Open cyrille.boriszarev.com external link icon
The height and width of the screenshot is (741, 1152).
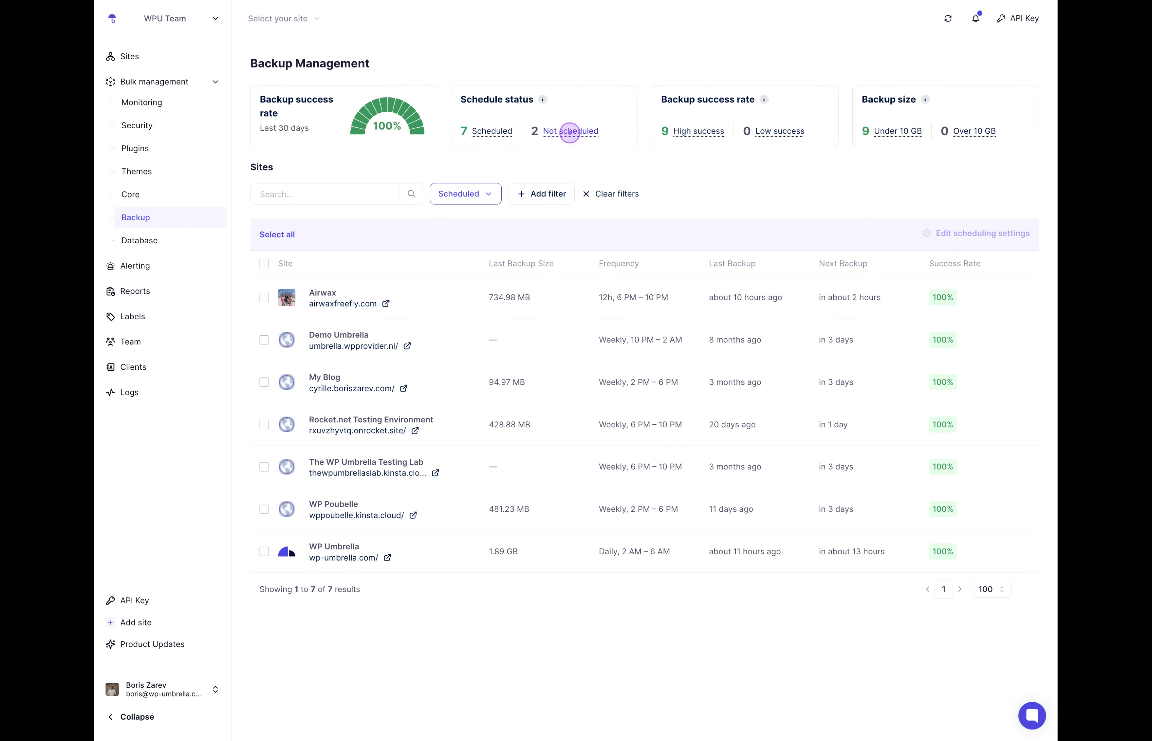404,388
